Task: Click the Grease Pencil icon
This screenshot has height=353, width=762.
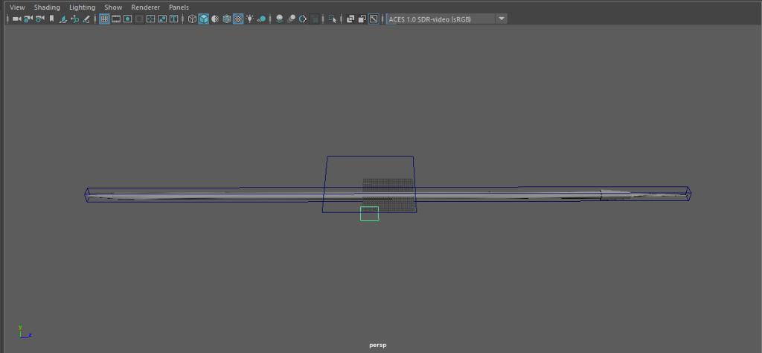Action: coord(87,19)
